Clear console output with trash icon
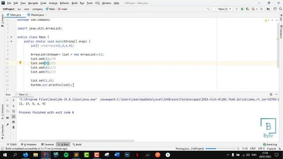 pos(13,127)
